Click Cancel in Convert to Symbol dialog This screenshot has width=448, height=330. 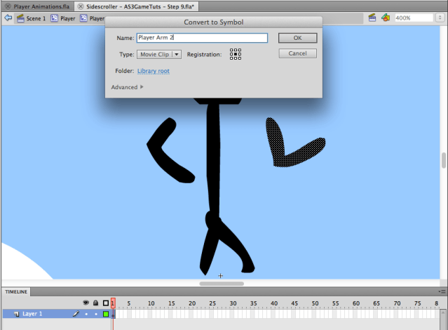coord(297,53)
